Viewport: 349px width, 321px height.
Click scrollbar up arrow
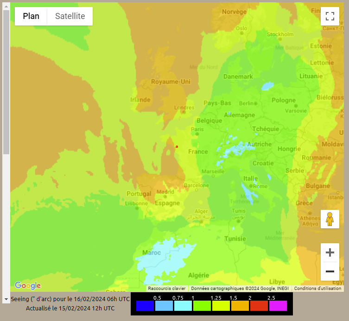[x=6, y=6]
